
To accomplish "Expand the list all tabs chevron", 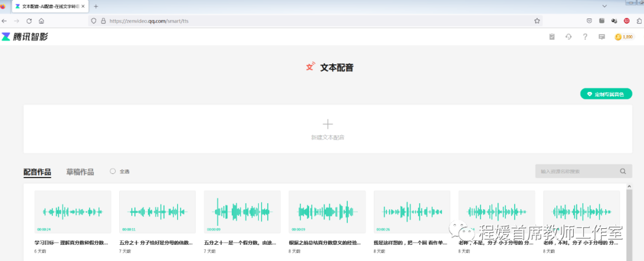I will pyautogui.click(x=604, y=6).
